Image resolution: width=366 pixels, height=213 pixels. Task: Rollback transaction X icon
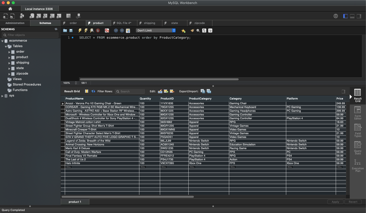point(122,30)
